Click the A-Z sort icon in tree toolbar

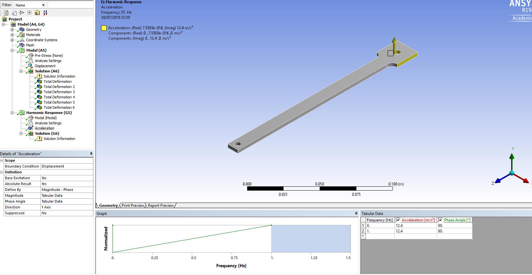point(45,13)
